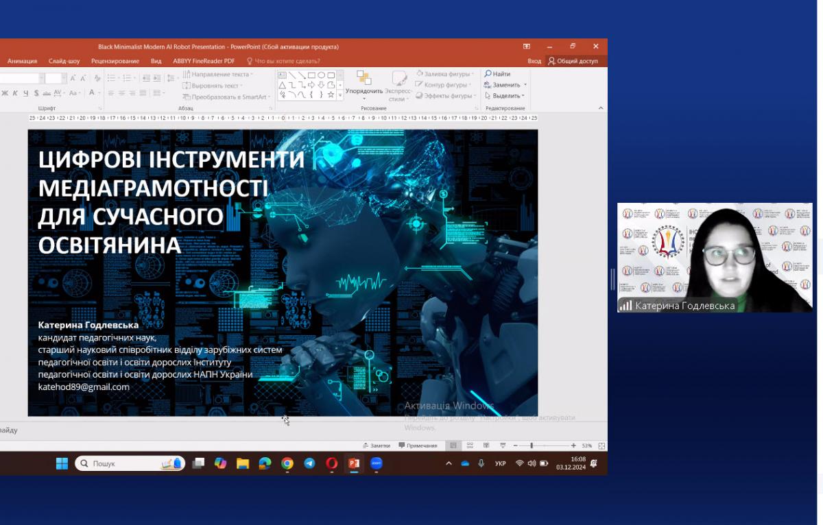
Task: Select the text box shape
Action: pos(282,75)
